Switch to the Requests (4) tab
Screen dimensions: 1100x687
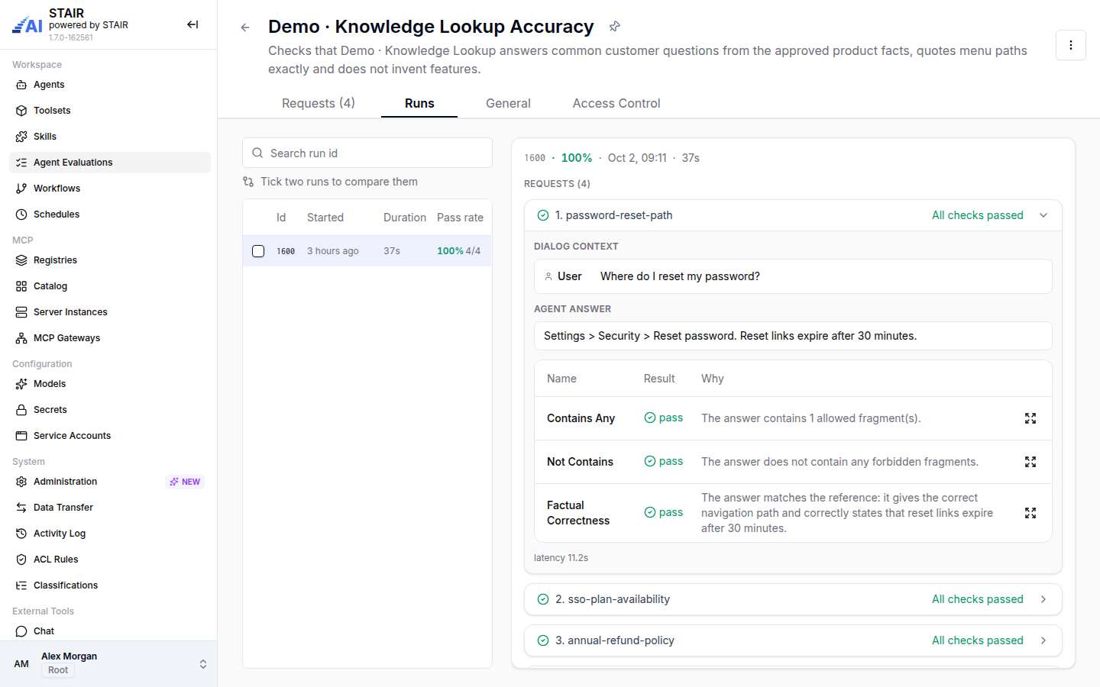[319, 103]
